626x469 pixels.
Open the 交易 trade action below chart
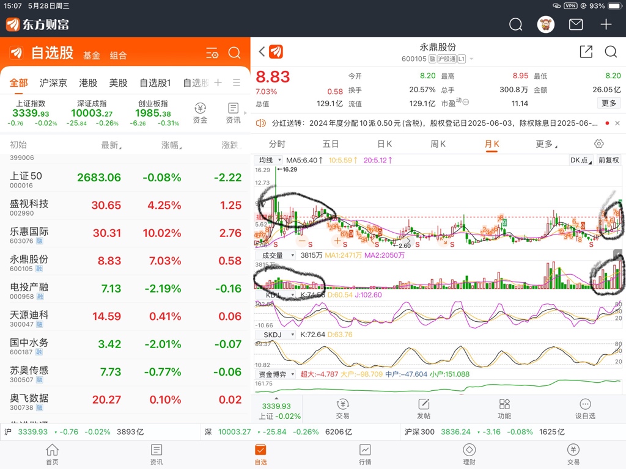pos(342,409)
